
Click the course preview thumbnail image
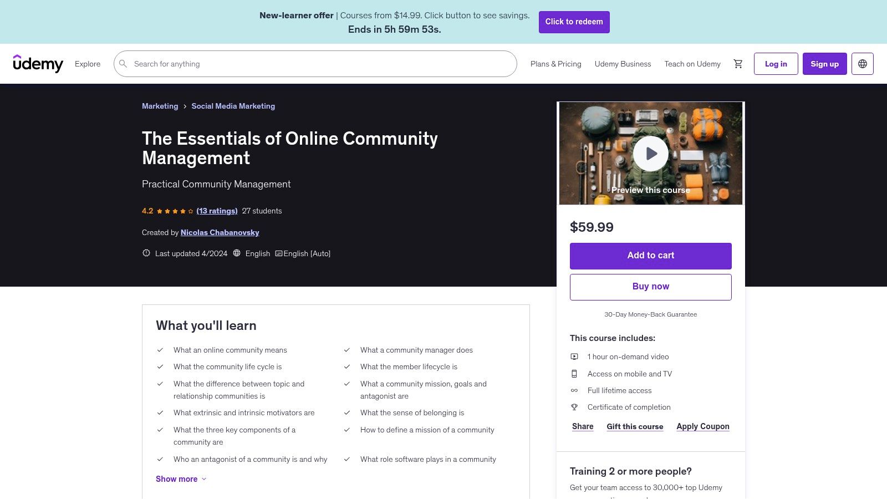[x=651, y=153]
